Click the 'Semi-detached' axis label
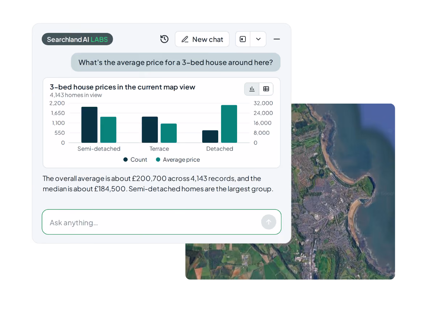Image resolution: width=435 pixels, height=318 pixels. 99,149
